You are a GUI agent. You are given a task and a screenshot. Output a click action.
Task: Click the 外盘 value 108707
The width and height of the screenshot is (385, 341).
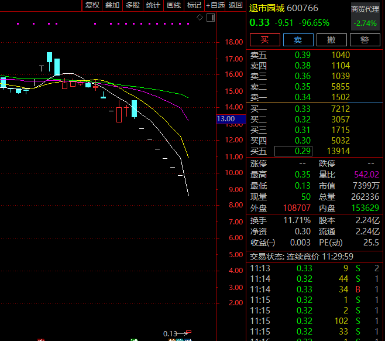click(297, 208)
